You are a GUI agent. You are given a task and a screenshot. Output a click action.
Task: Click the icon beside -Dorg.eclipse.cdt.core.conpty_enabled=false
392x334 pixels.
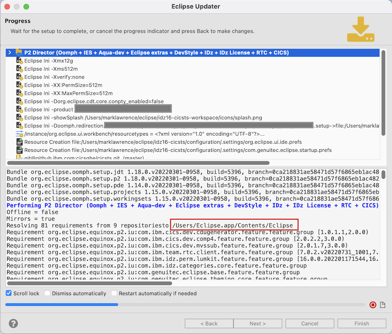coord(19,101)
